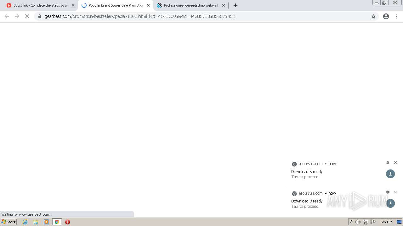Click Show Desktop button in tray

pyautogui.click(x=399, y=222)
